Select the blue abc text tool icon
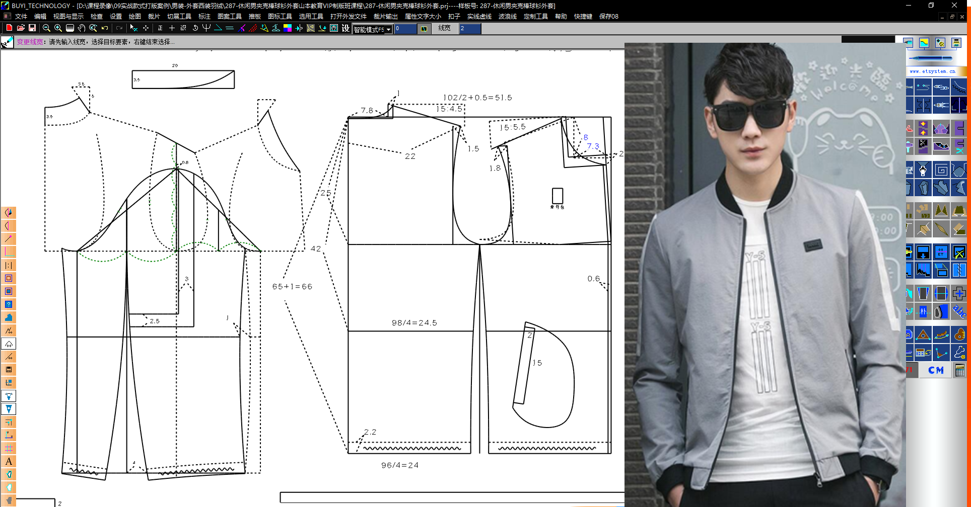Screen dimensions: 971x507 click(959, 312)
